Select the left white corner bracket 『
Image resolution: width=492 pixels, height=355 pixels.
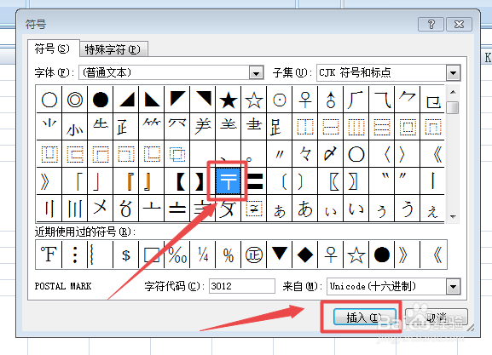(126, 181)
